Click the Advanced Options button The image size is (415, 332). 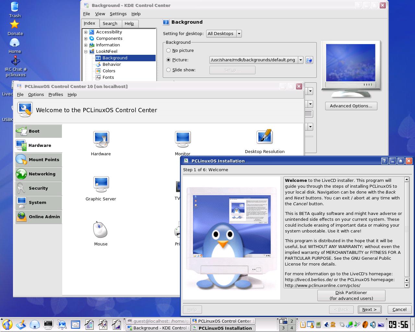coord(351,106)
